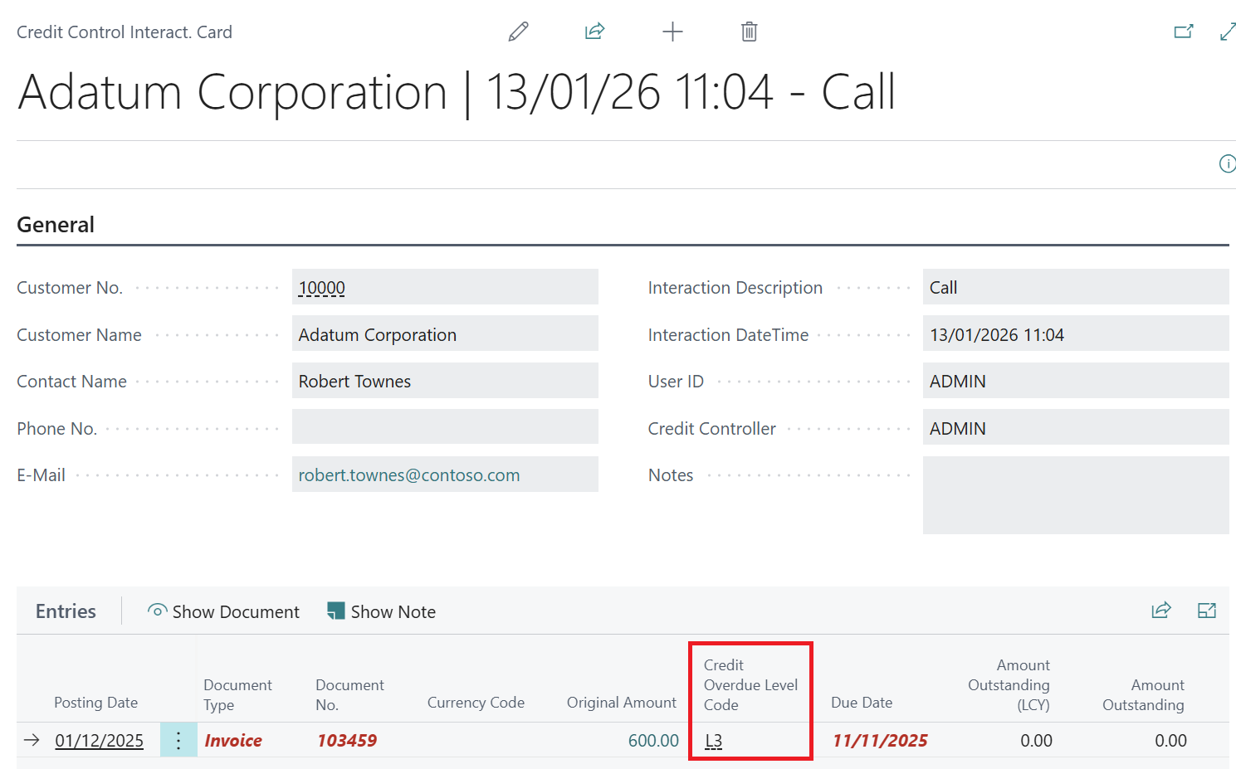
Task: Click Show Note action
Action: click(x=382, y=611)
